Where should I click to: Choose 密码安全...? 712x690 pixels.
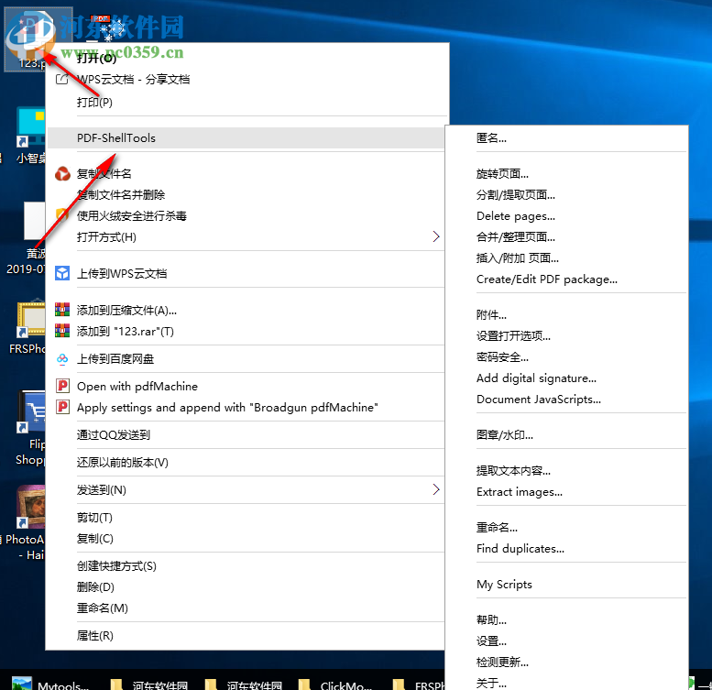coord(502,356)
